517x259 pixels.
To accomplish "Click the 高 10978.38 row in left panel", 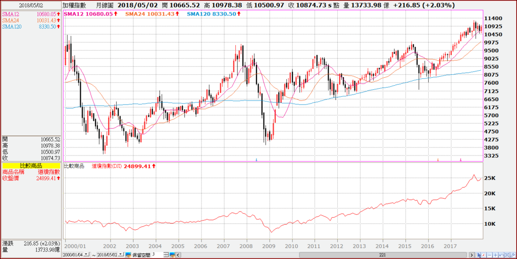I will click(31, 145).
